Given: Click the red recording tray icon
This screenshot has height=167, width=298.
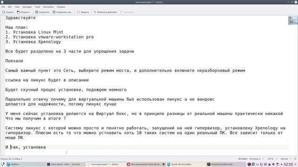Looking at the screenshot, I should (249, 164).
